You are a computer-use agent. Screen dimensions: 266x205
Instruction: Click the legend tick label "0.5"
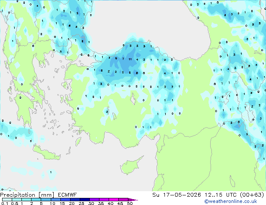click(14, 203)
